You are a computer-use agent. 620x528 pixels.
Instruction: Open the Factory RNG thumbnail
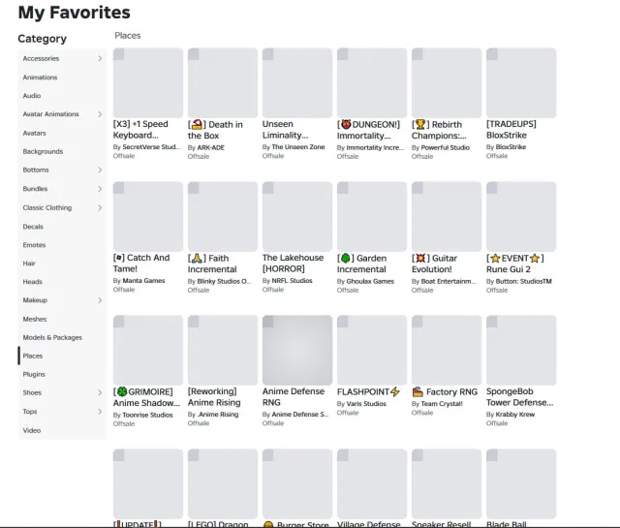(447, 350)
